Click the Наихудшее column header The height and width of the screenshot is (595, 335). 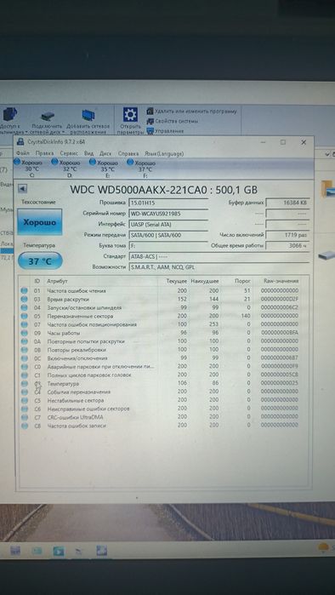(x=205, y=281)
